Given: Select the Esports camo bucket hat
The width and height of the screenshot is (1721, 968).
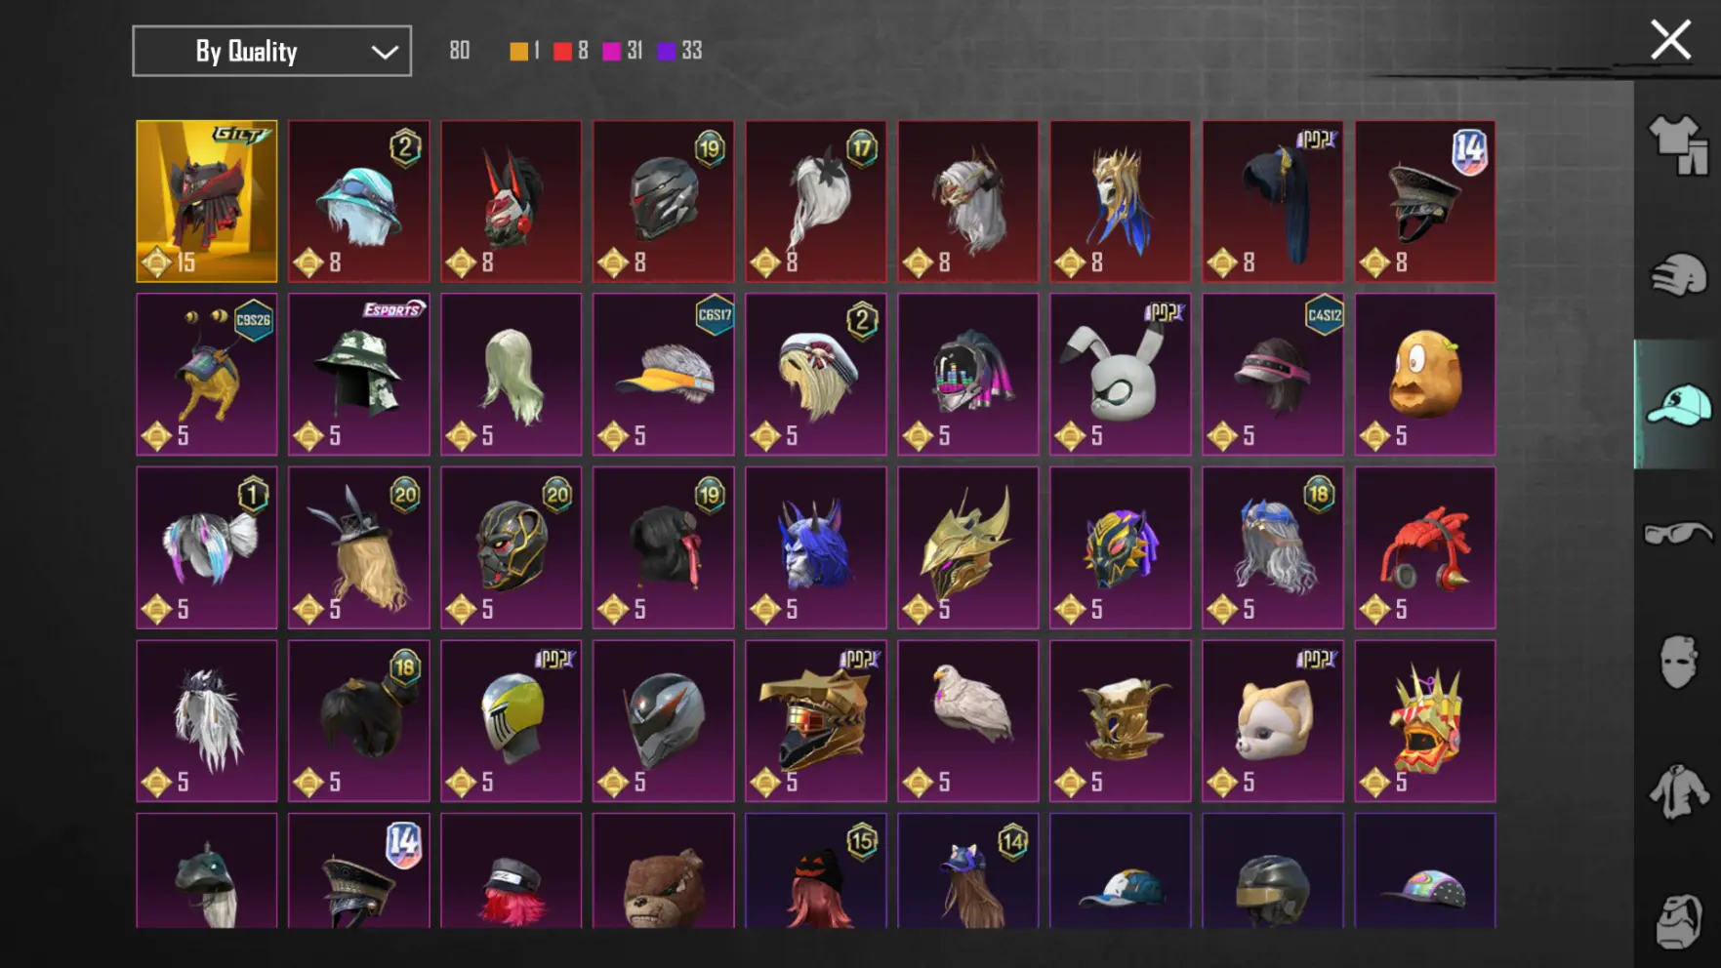Looking at the screenshot, I should 359,374.
